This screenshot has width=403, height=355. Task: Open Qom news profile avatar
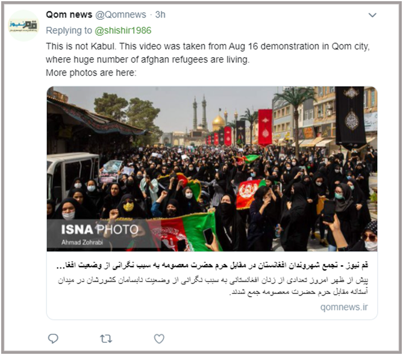(23, 25)
